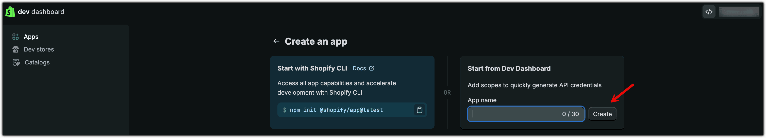766x138 pixels.
Task: Select Dev stores in the sidebar
Action: tap(39, 49)
